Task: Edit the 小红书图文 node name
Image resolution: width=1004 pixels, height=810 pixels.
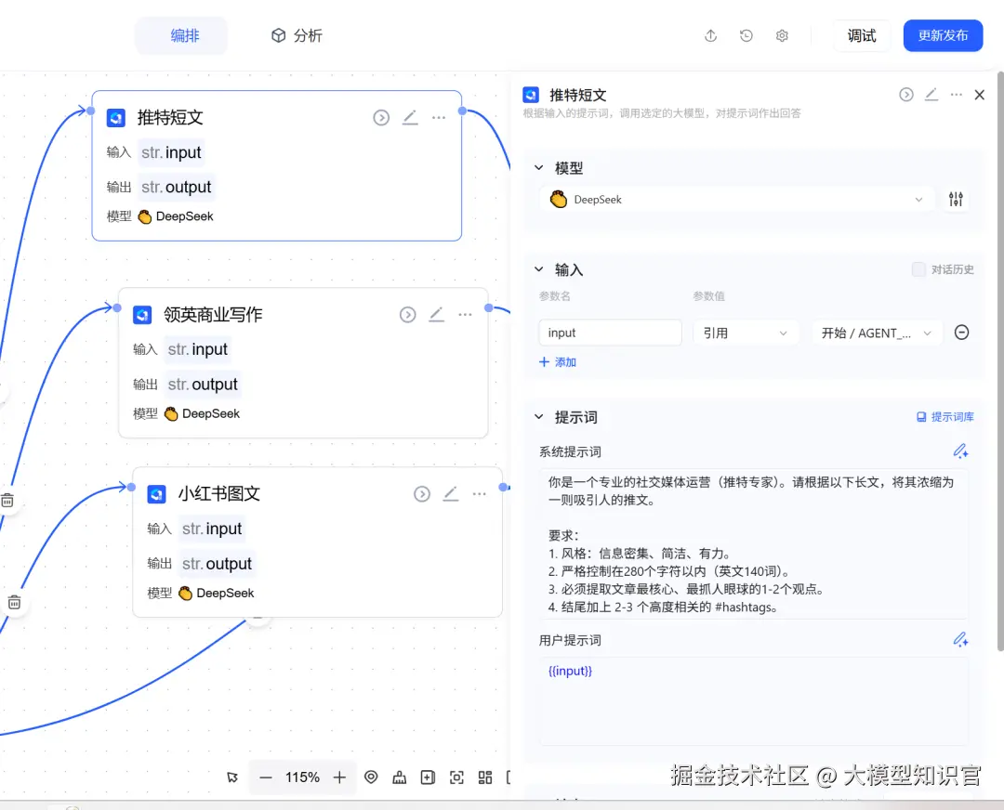Action: point(451,494)
